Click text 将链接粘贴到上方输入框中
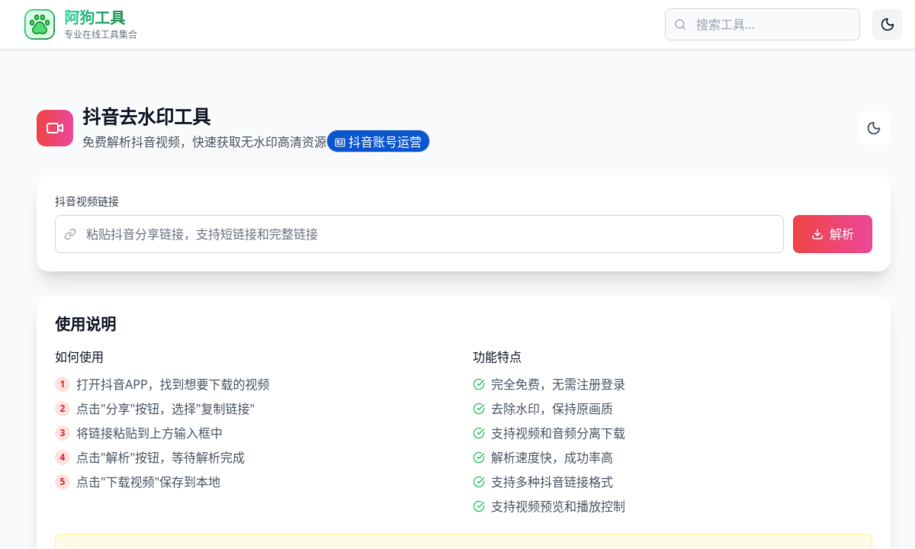Viewport: 915px width, 549px height. click(x=149, y=433)
